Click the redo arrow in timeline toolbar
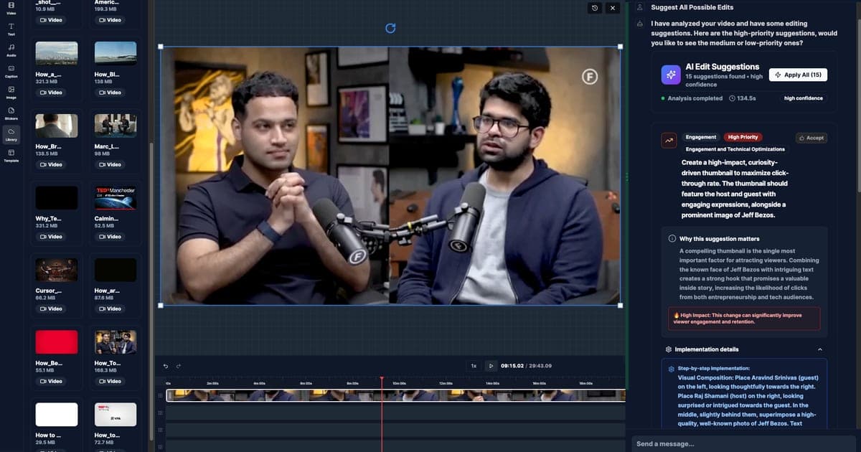This screenshot has width=861, height=452. point(178,366)
